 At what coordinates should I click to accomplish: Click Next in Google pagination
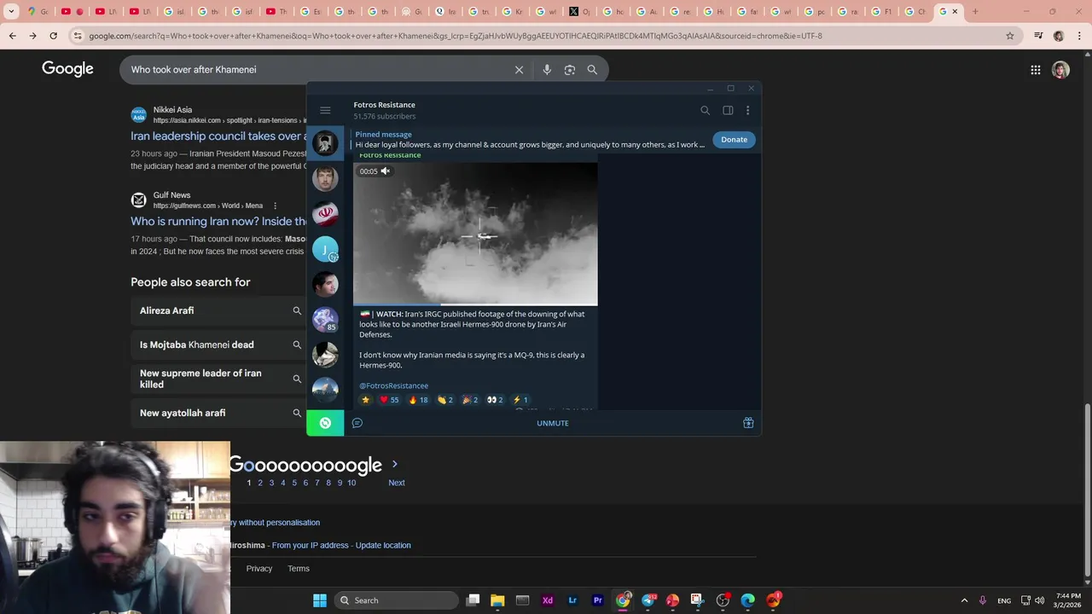tap(397, 483)
